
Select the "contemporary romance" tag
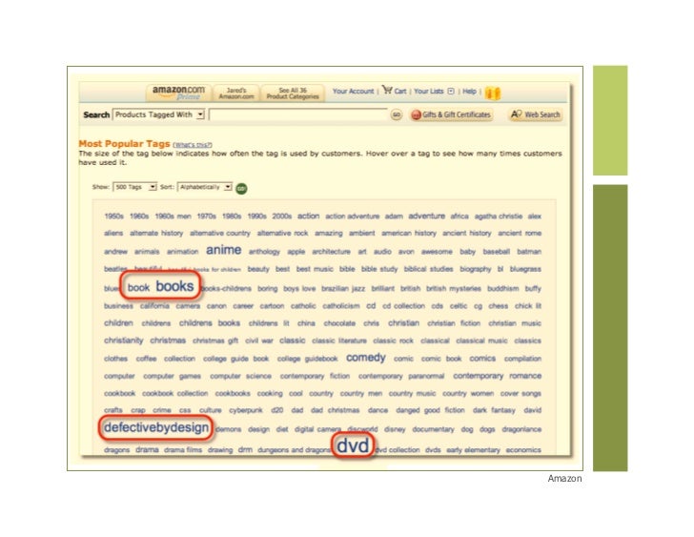coord(497,376)
